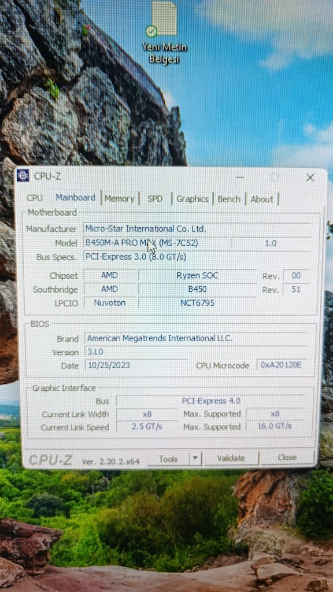Click the BIOS Version field

point(135,352)
